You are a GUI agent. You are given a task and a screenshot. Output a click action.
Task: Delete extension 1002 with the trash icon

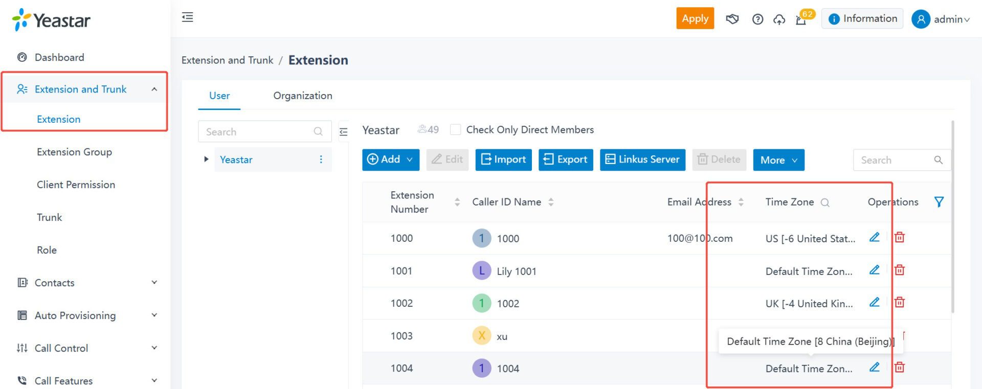900,302
